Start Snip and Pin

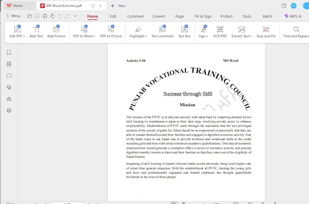coord(266,32)
